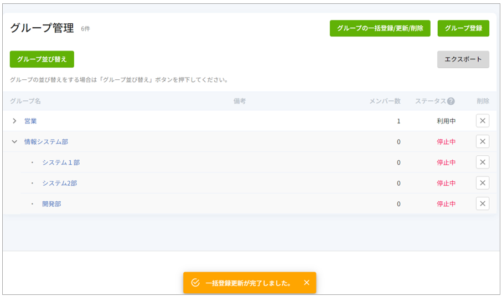Click 停止中 status in 情報システム部 row
The height and width of the screenshot is (296, 502).
coord(446,142)
